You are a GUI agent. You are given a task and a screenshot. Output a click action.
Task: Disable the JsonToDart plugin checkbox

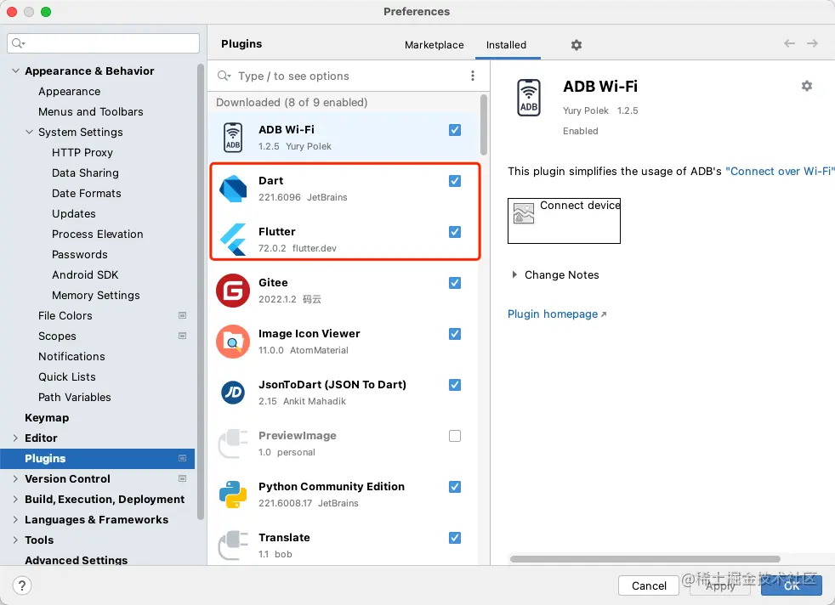tap(455, 385)
